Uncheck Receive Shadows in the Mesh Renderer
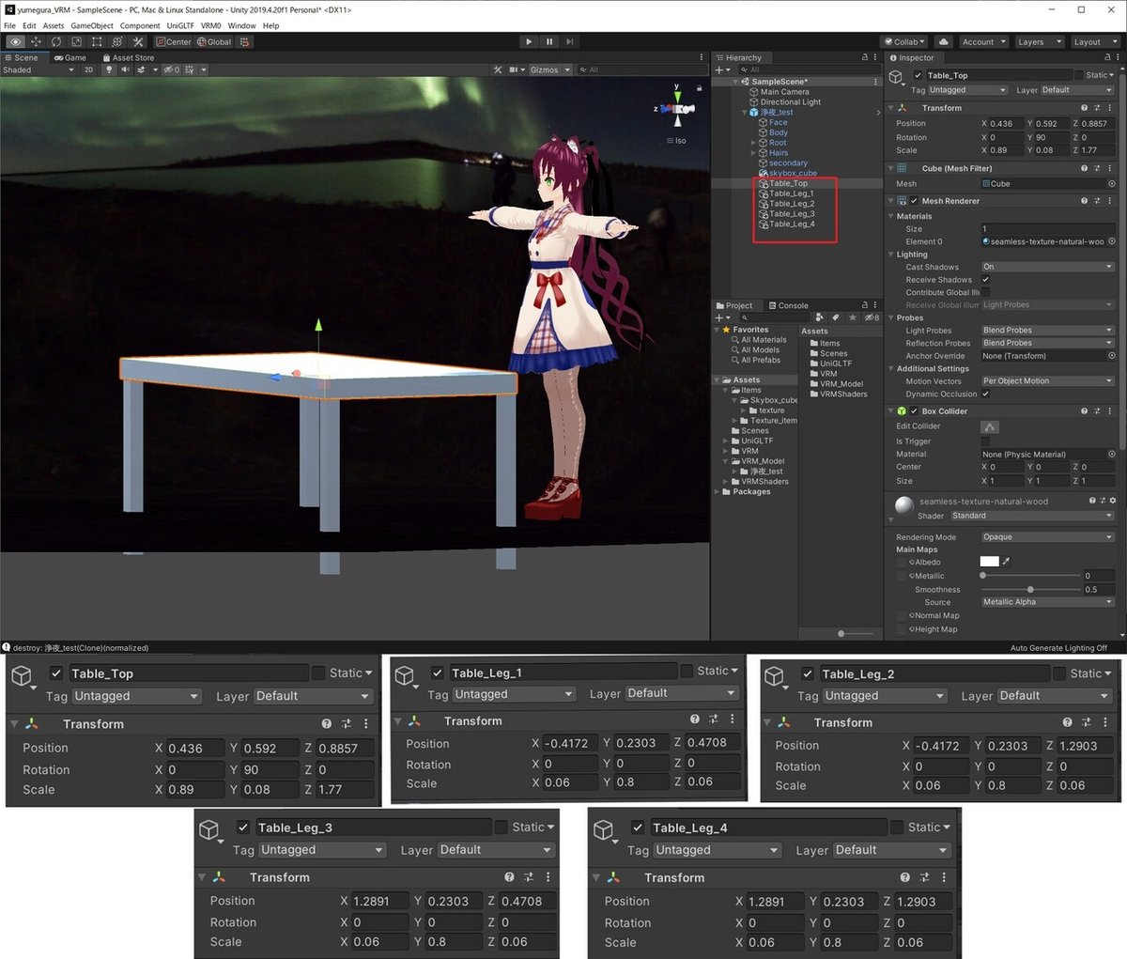1127x959 pixels. [x=985, y=279]
